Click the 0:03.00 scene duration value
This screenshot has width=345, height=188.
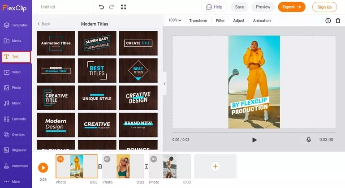pos(326,140)
